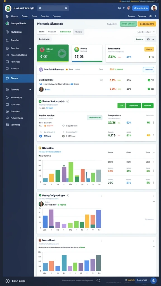Click the purple round icon beside the first list heading
161x286 pixels.
[41, 70]
